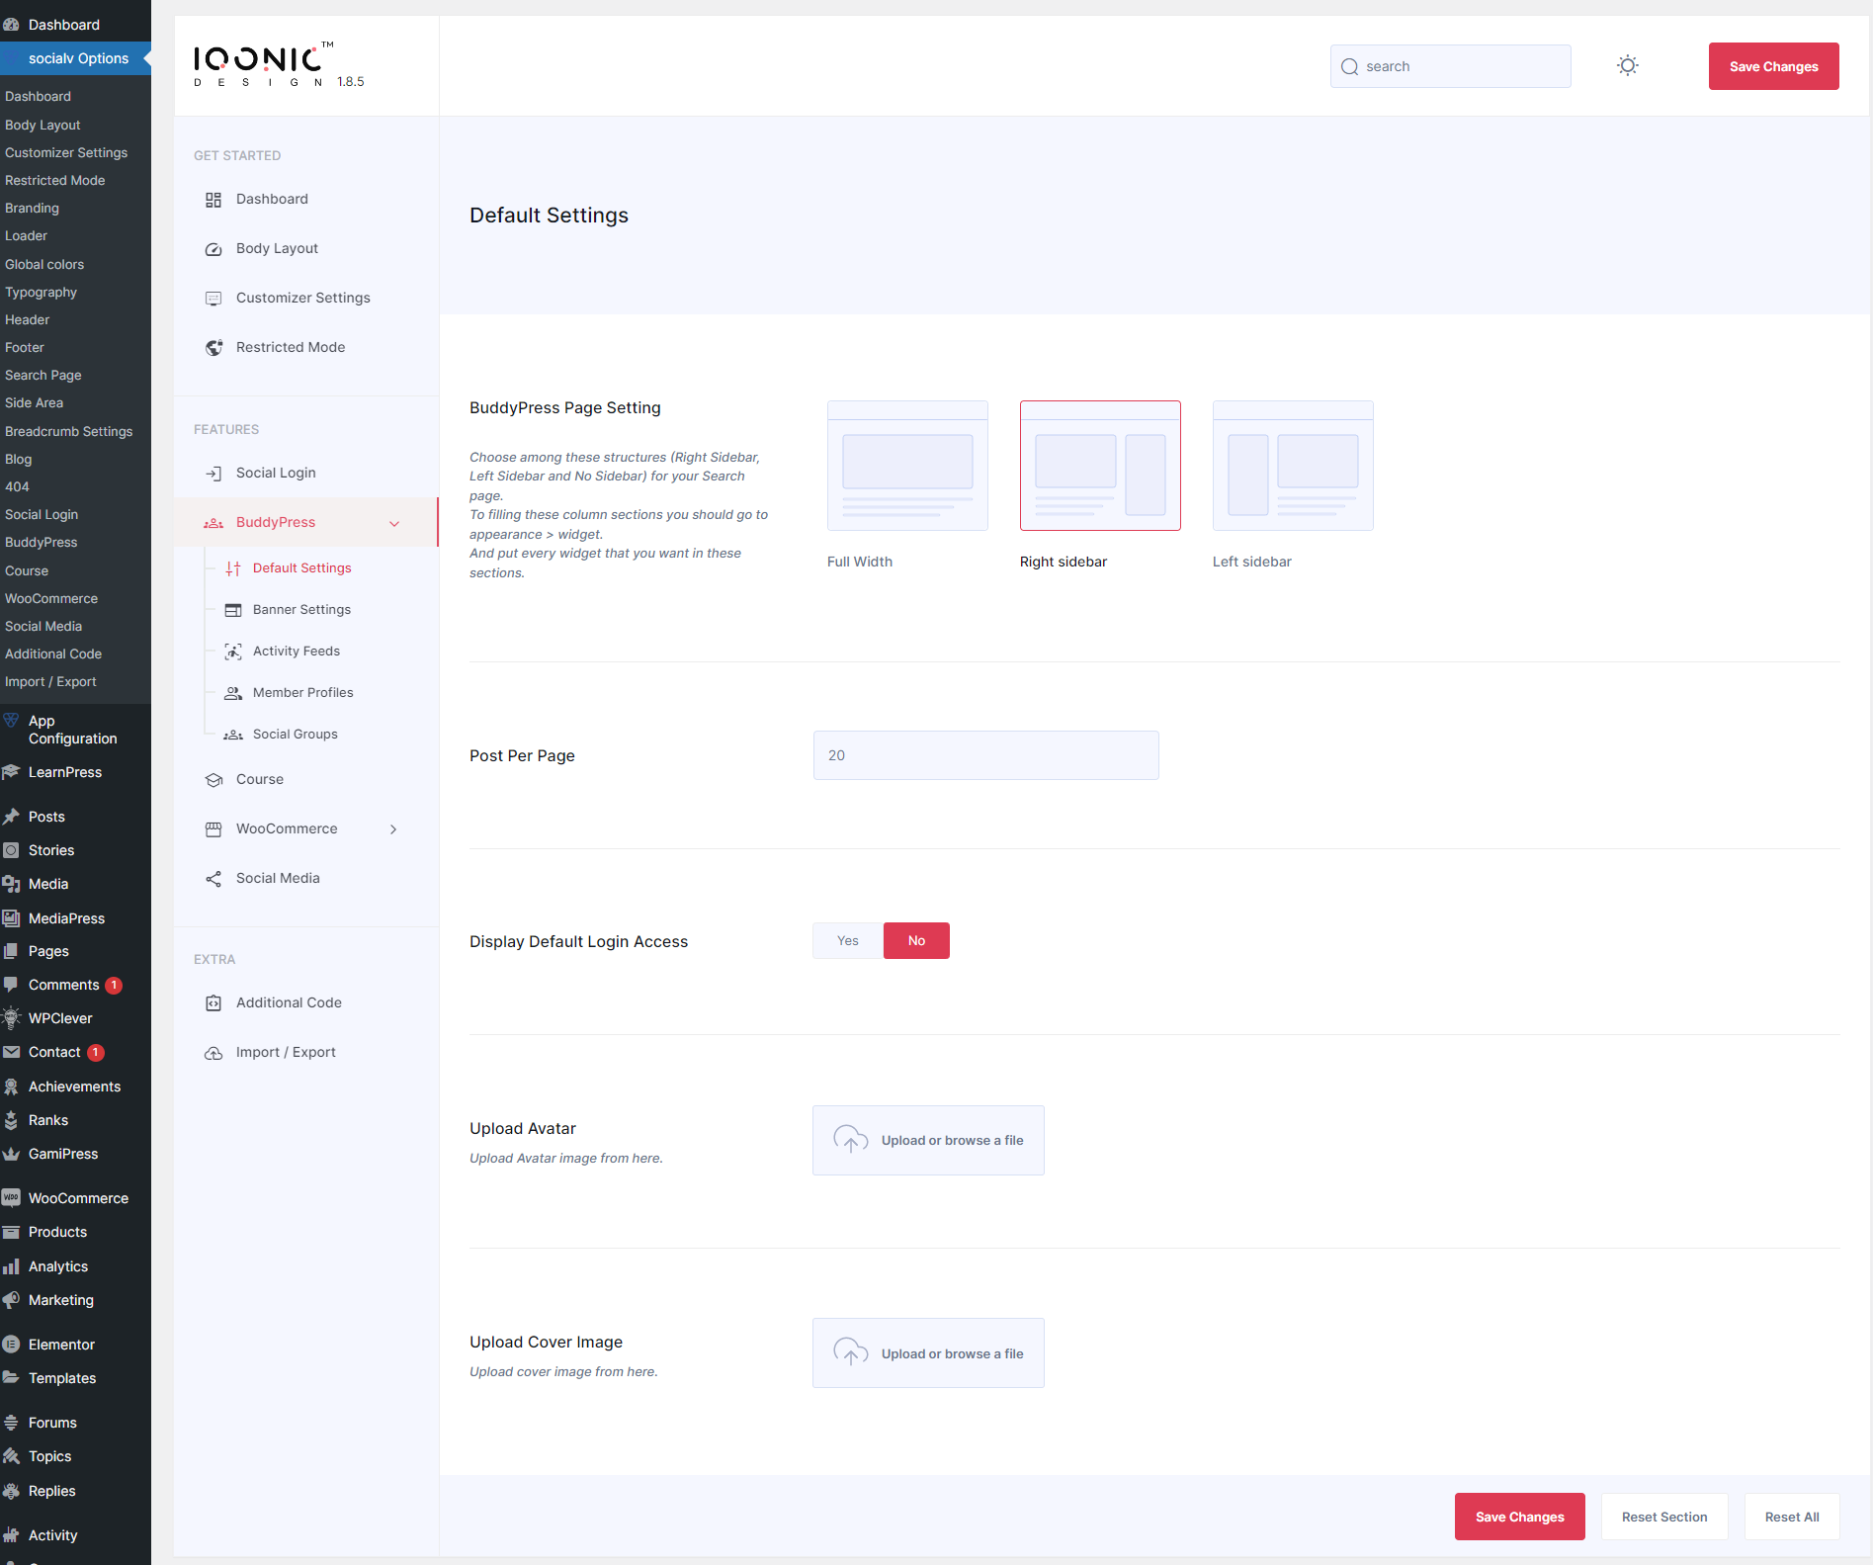Open Activity Feeds submenu item
The image size is (1873, 1565).
297,652
